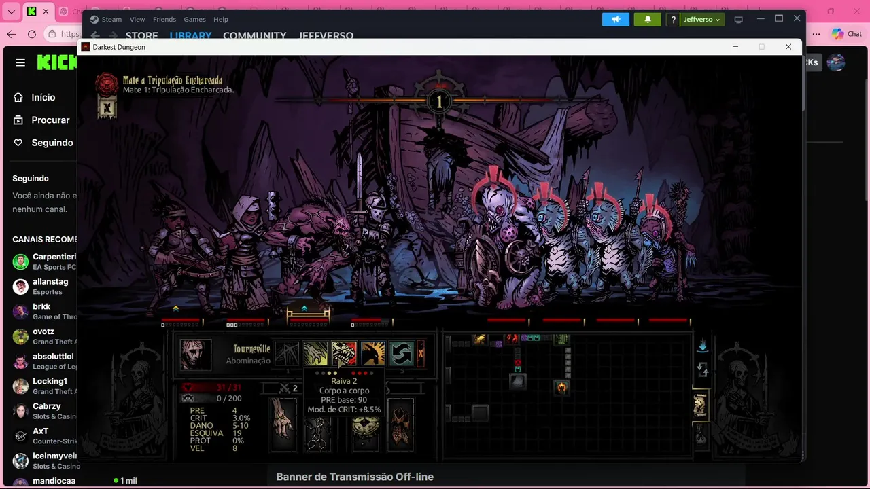The image size is (870, 489).
Task: Close the Kick browser tab
Action: tap(46, 12)
